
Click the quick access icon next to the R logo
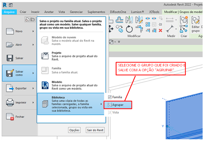11,5
